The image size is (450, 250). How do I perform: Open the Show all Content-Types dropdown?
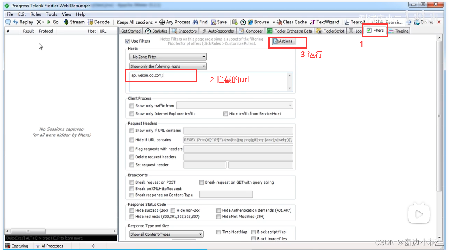pyautogui.click(x=166, y=234)
